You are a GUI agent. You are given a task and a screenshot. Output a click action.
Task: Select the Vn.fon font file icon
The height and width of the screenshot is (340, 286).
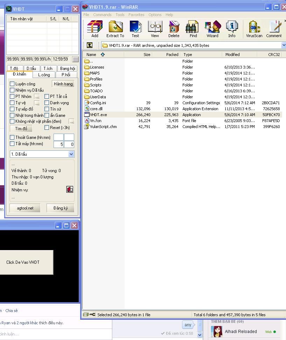(x=87, y=120)
